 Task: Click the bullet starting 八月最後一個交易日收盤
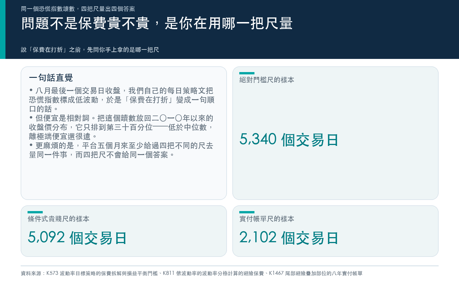pos(122,100)
